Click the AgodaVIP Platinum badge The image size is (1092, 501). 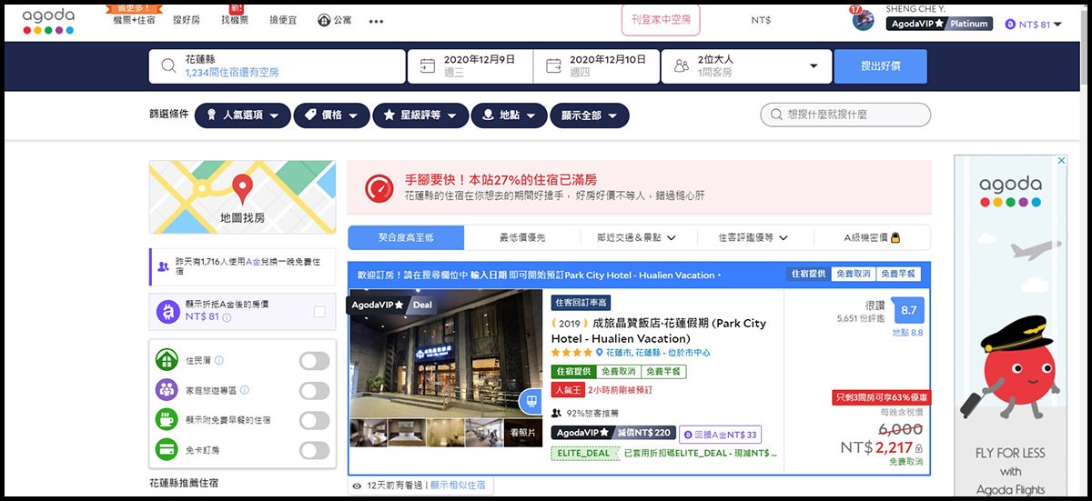[939, 25]
